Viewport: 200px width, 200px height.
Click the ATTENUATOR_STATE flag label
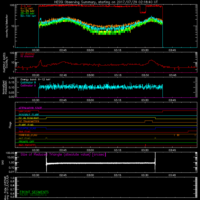(x=30, y=108)
